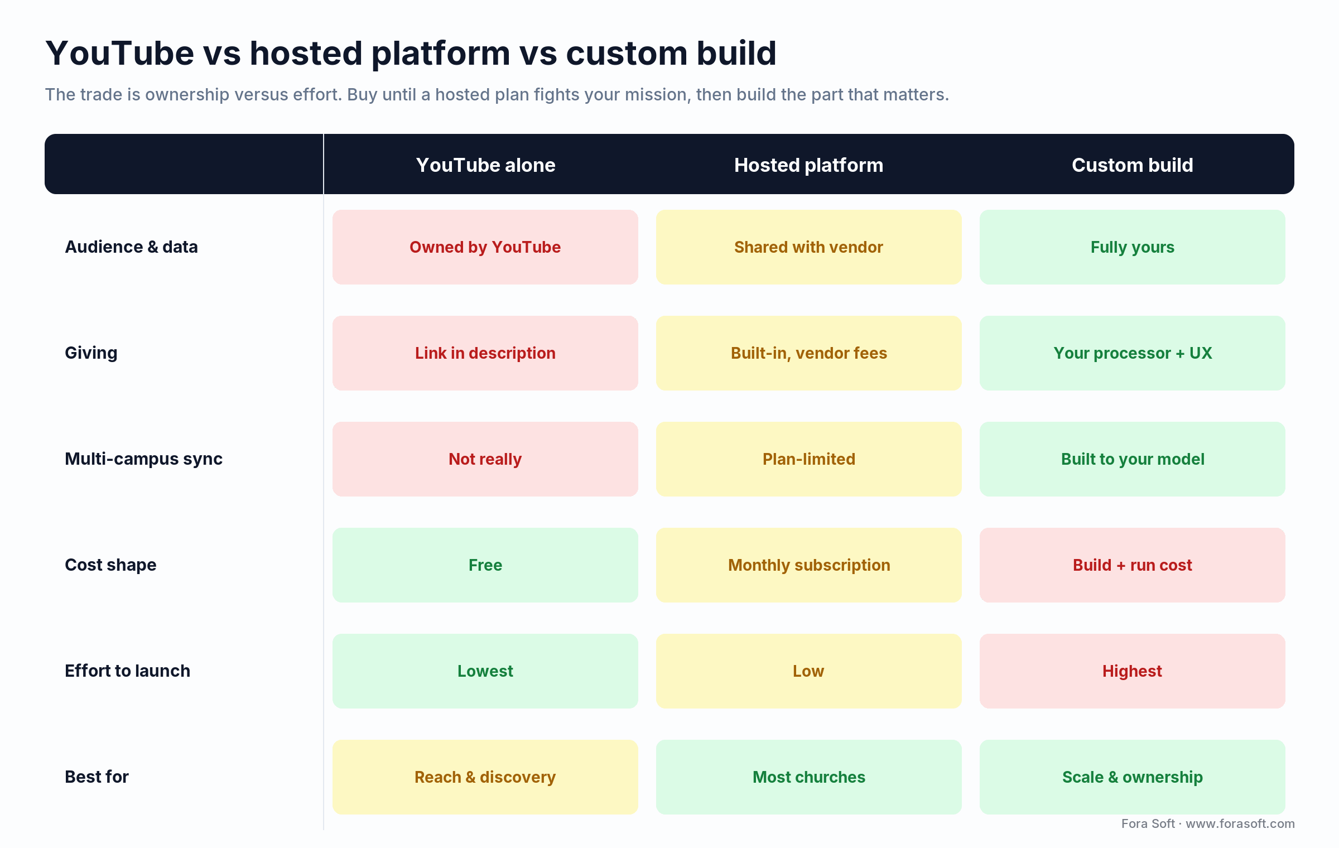
Task: Select the 'Built to your model' cell
Action: click(x=1133, y=459)
